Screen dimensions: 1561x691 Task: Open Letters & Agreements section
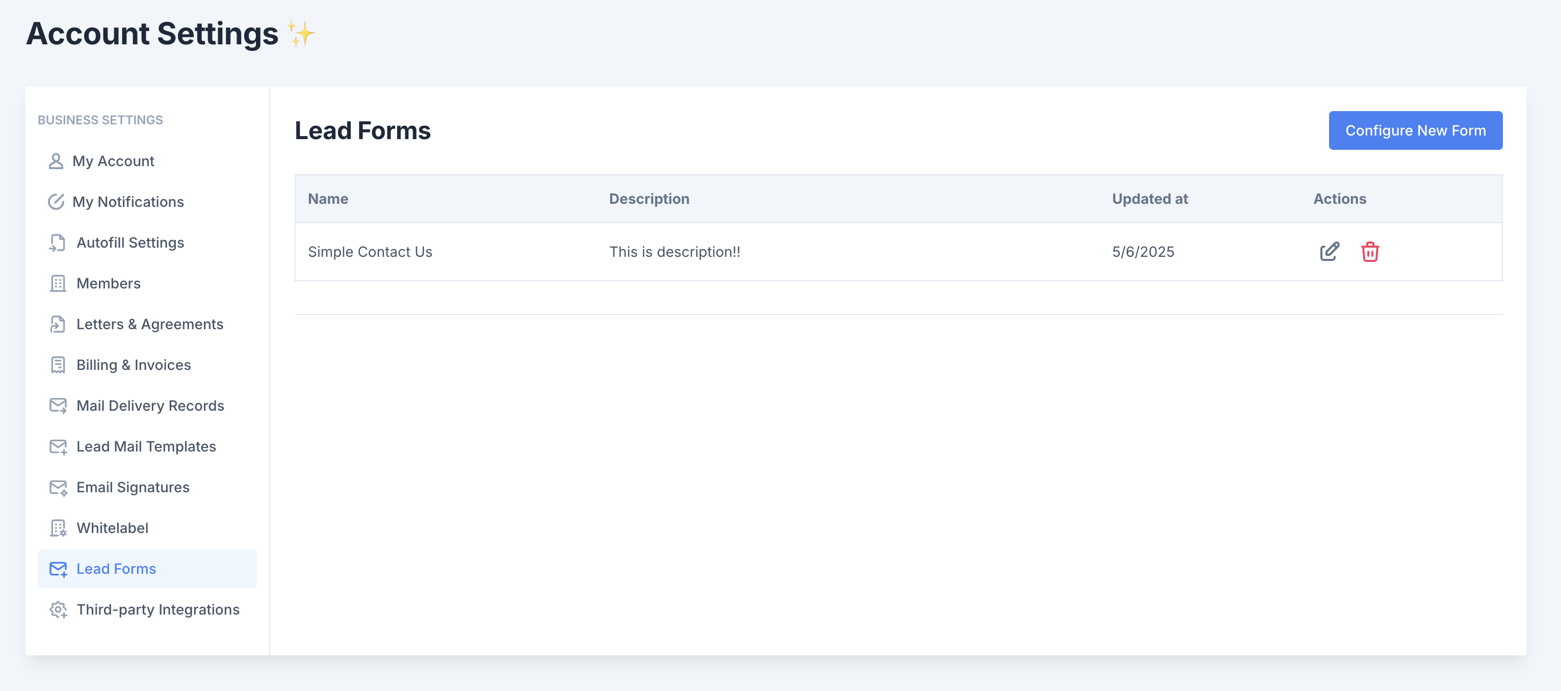(x=147, y=324)
